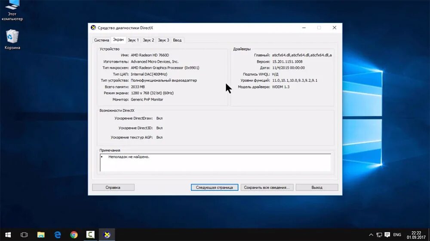Open the Action Center notifications icon
430x241 pixels.
point(387,235)
